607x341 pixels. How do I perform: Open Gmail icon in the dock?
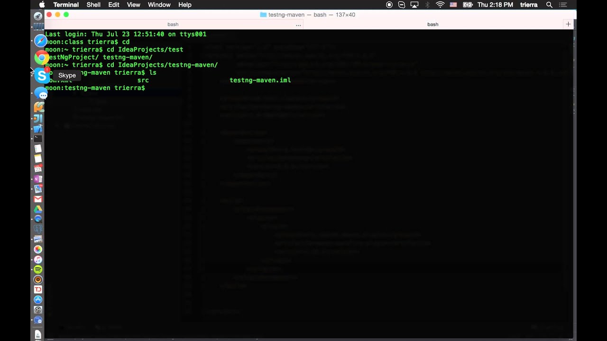pos(38,199)
